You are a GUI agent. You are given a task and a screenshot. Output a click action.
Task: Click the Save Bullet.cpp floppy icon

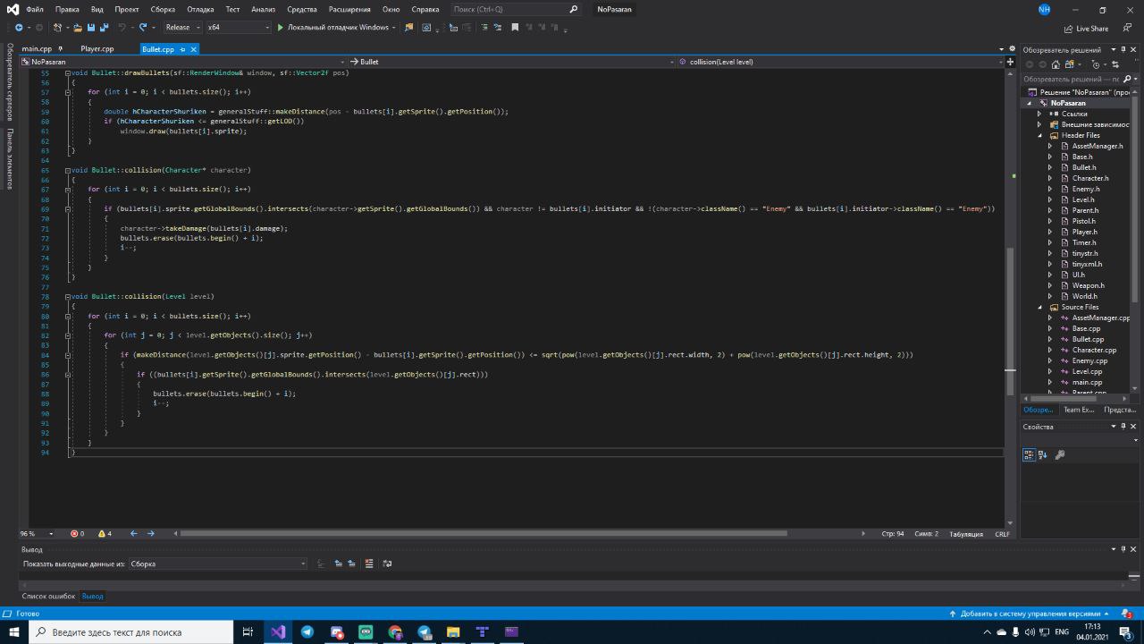point(91,28)
